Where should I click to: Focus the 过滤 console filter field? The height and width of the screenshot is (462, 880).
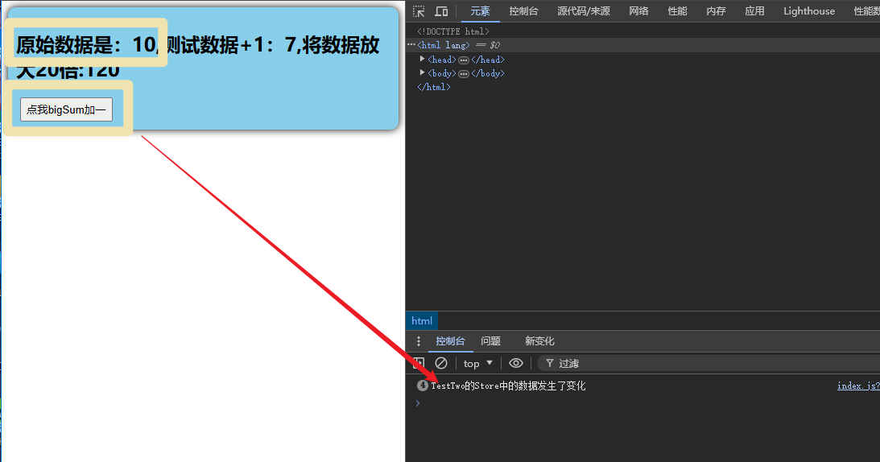pyautogui.click(x=709, y=363)
